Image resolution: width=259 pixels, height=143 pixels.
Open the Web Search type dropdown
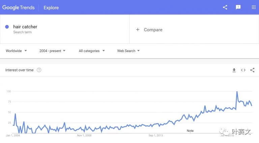[128, 51]
